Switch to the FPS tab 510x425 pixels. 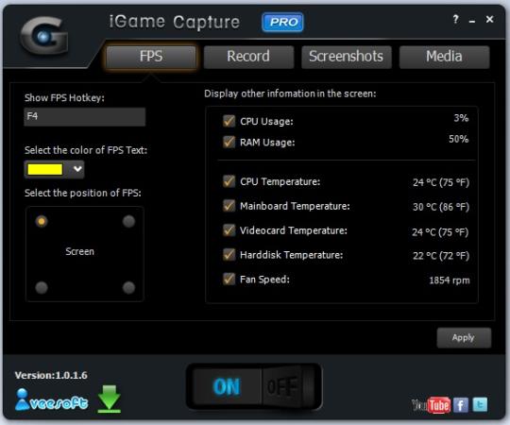tap(151, 57)
